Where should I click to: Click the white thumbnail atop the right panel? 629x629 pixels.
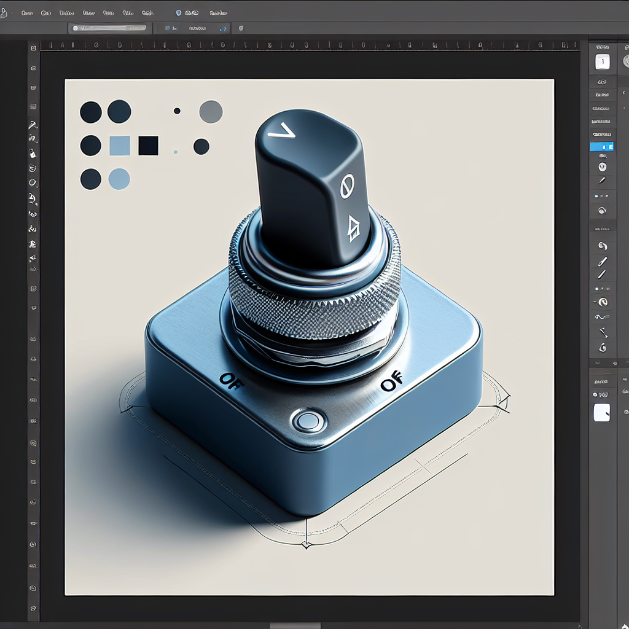coord(603,61)
